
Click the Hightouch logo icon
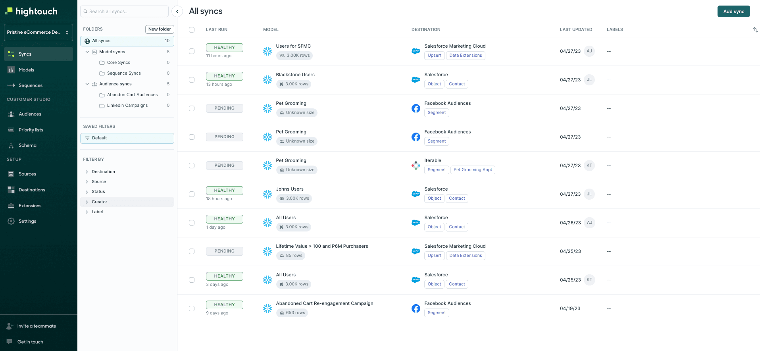pyautogui.click(x=9, y=11)
